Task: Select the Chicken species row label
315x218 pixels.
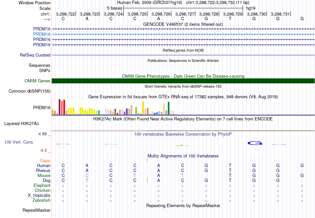Action: [x=42, y=190]
